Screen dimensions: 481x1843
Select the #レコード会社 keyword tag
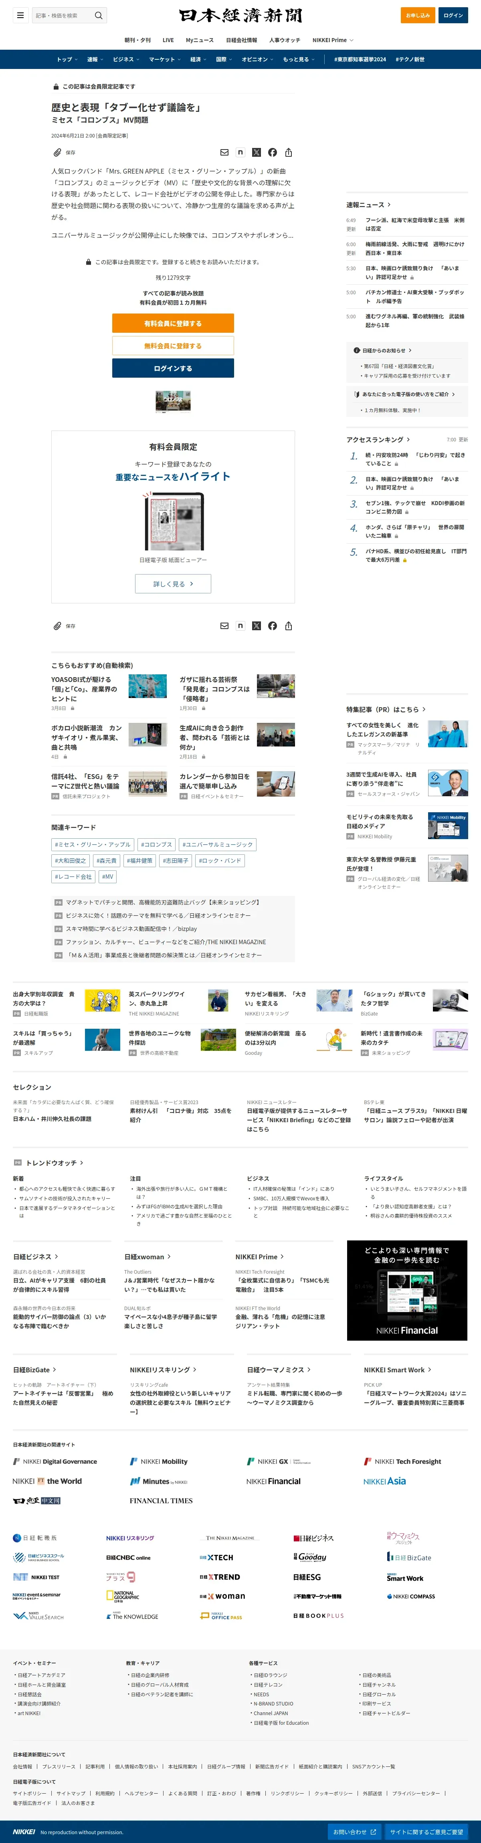pos(74,876)
